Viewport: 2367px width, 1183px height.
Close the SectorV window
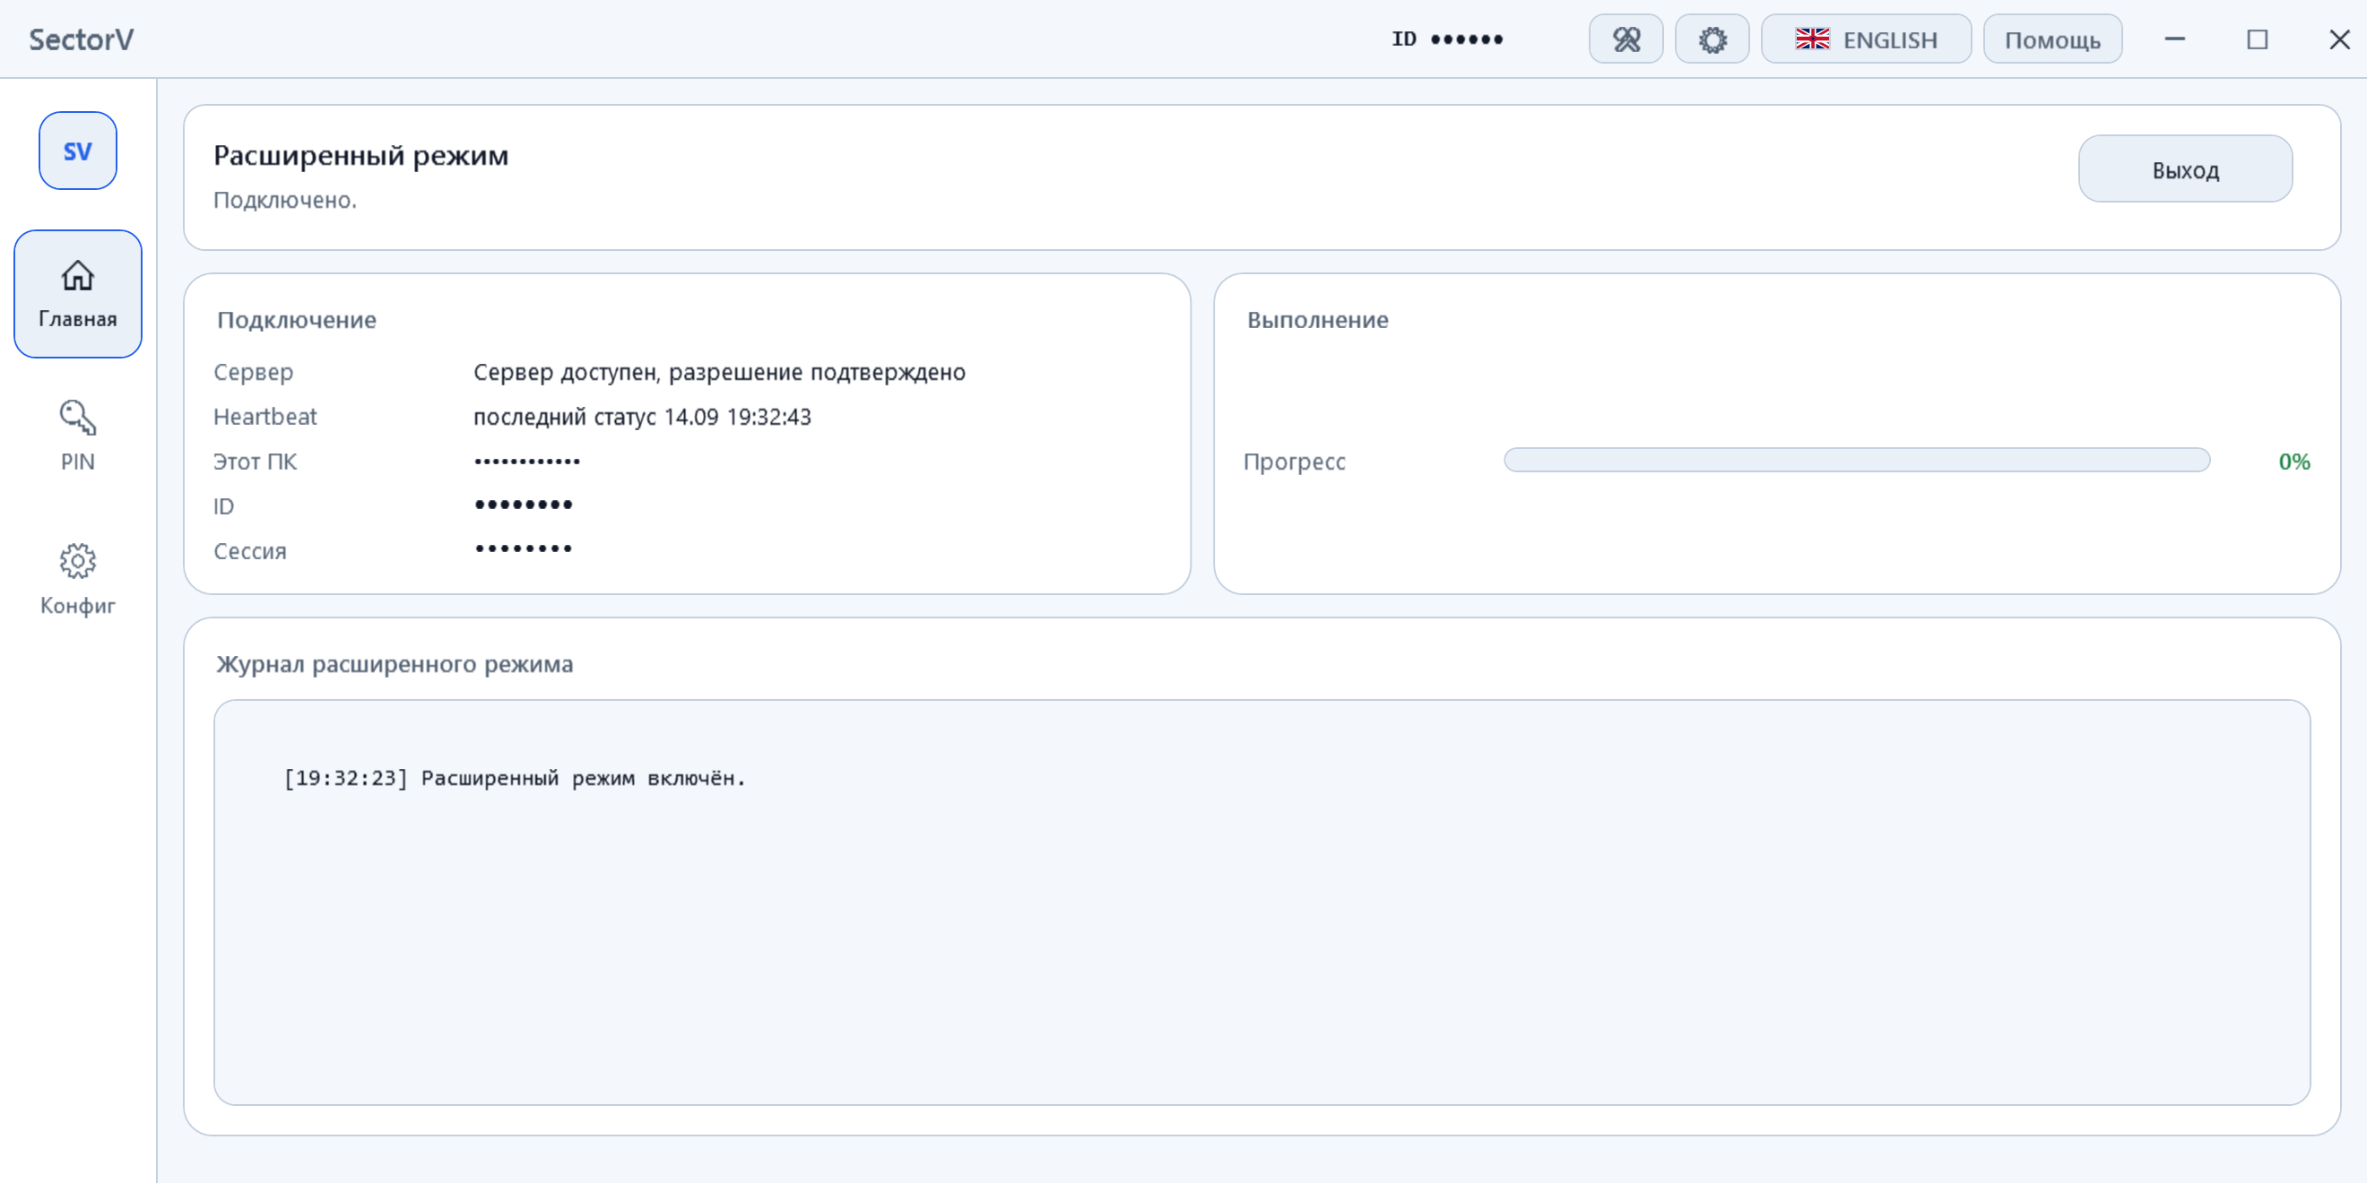2339,39
